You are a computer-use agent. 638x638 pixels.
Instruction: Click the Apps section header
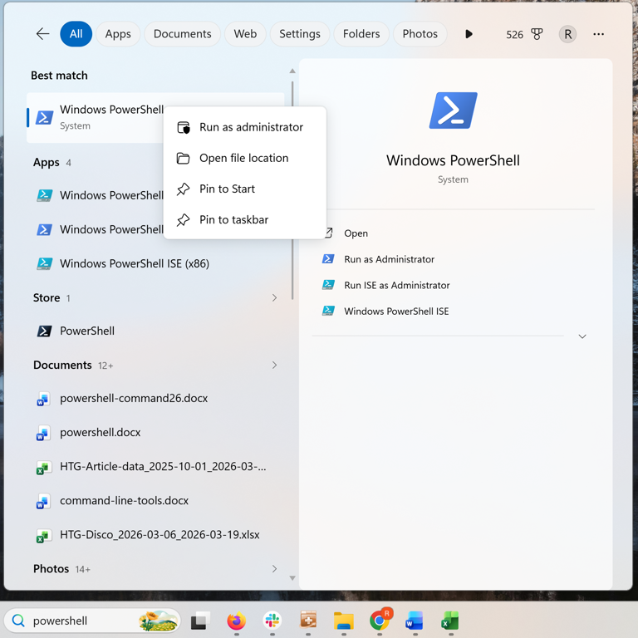coord(47,163)
